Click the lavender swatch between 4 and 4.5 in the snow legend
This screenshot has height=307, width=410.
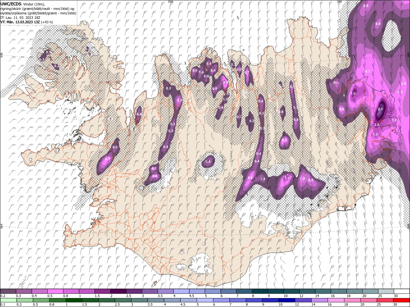[x=181, y=291]
